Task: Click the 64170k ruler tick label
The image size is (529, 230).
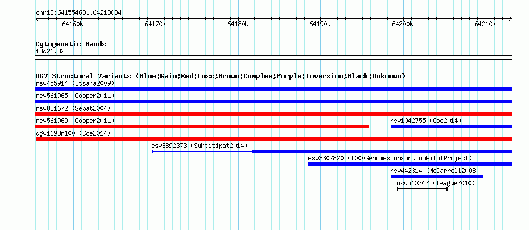Action: [155, 24]
